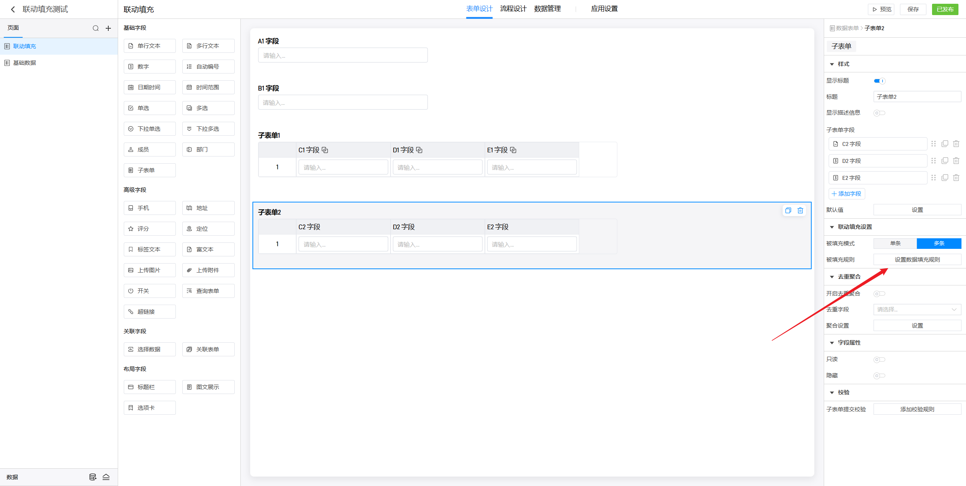Click the drag handle of E2 字段

[933, 178]
